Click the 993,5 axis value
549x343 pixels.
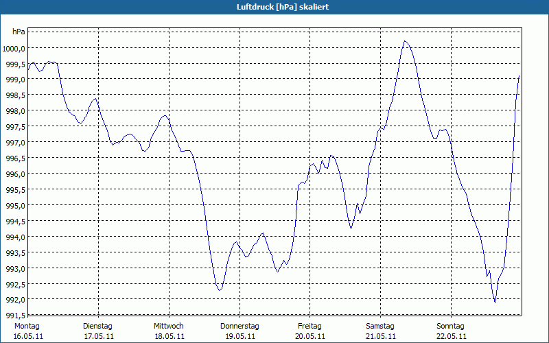pos(16,252)
